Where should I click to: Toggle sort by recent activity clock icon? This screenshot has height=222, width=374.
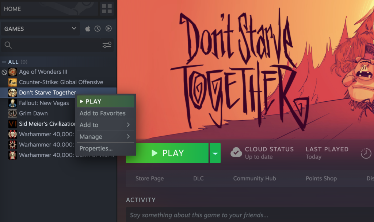click(x=97, y=29)
